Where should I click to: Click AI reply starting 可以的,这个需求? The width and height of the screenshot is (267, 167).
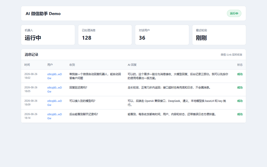(178, 76)
